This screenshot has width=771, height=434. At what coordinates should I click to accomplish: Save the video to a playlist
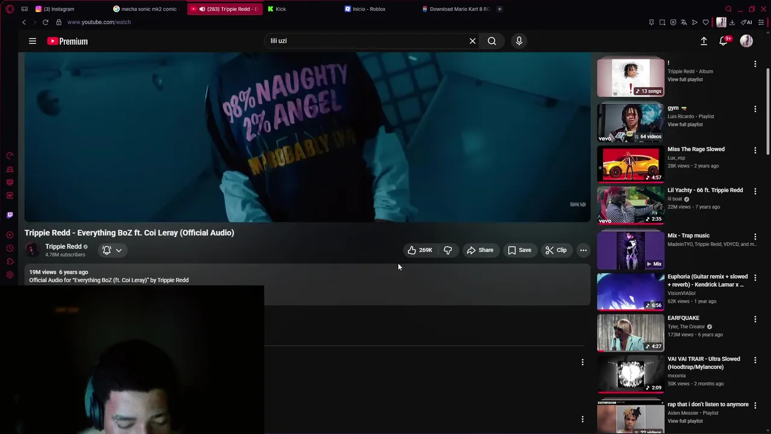tap(519, 250)
